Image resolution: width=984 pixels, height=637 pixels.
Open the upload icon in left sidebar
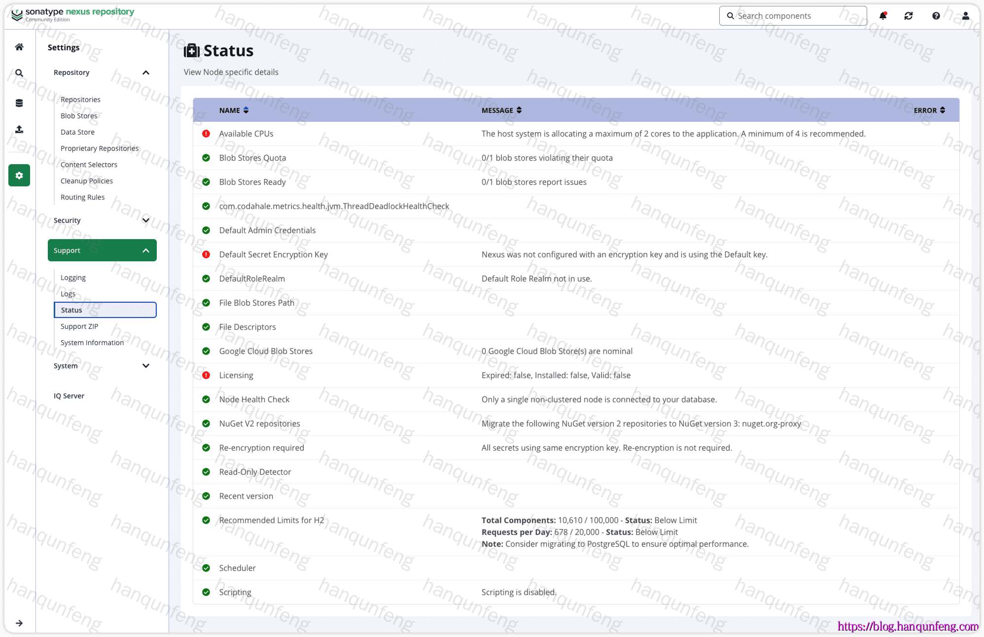coord(19,129)
